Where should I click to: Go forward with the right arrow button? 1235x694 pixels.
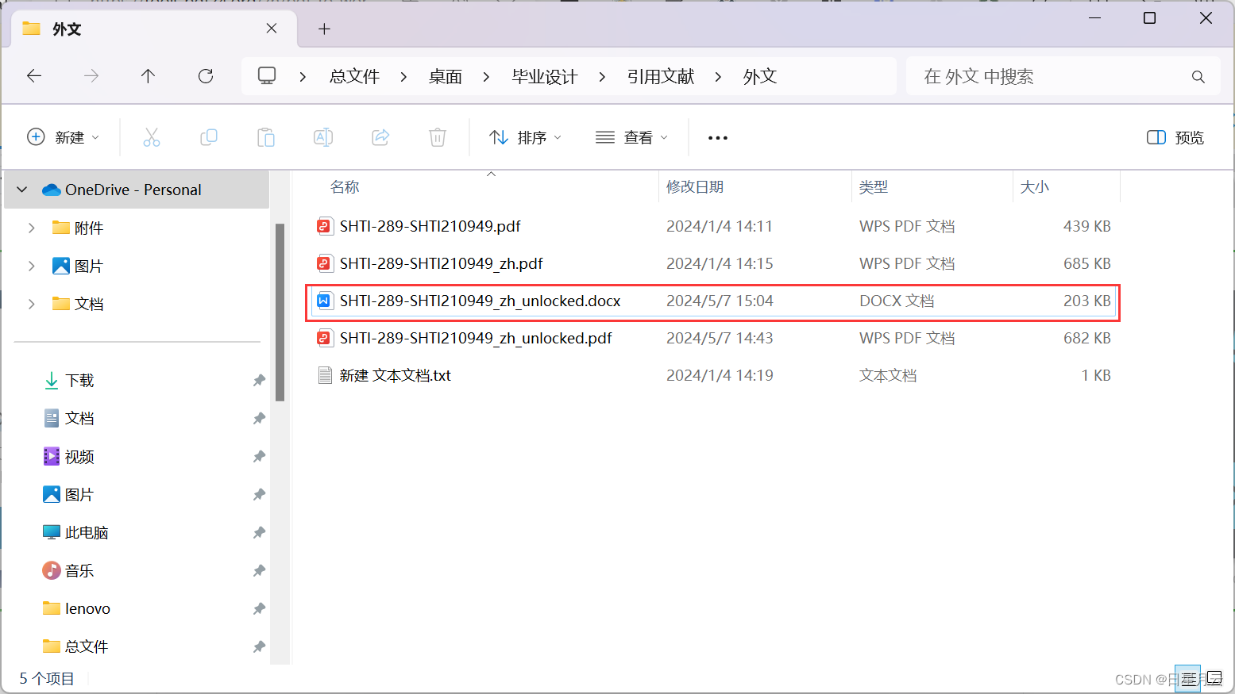[91, 76]
